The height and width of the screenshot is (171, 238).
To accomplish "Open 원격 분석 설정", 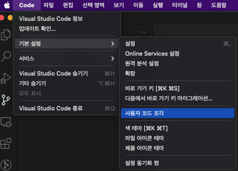I will 178,63.
